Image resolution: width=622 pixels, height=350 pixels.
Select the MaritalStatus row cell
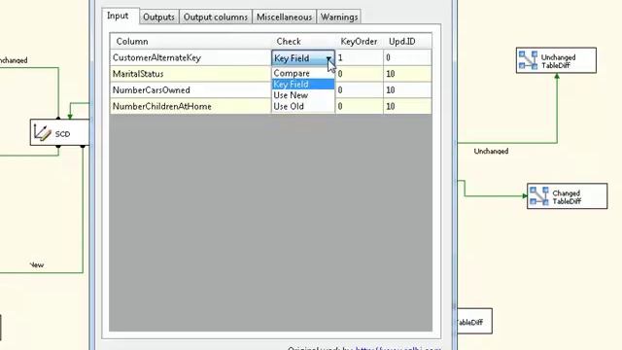click(190, 74)
